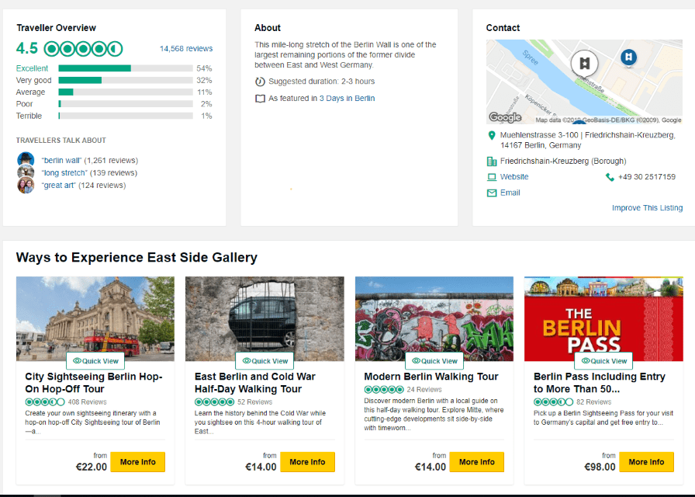Screen dimensions: 695x497
Task: Open the 14,568 reviews link
Action: (185, 49)
